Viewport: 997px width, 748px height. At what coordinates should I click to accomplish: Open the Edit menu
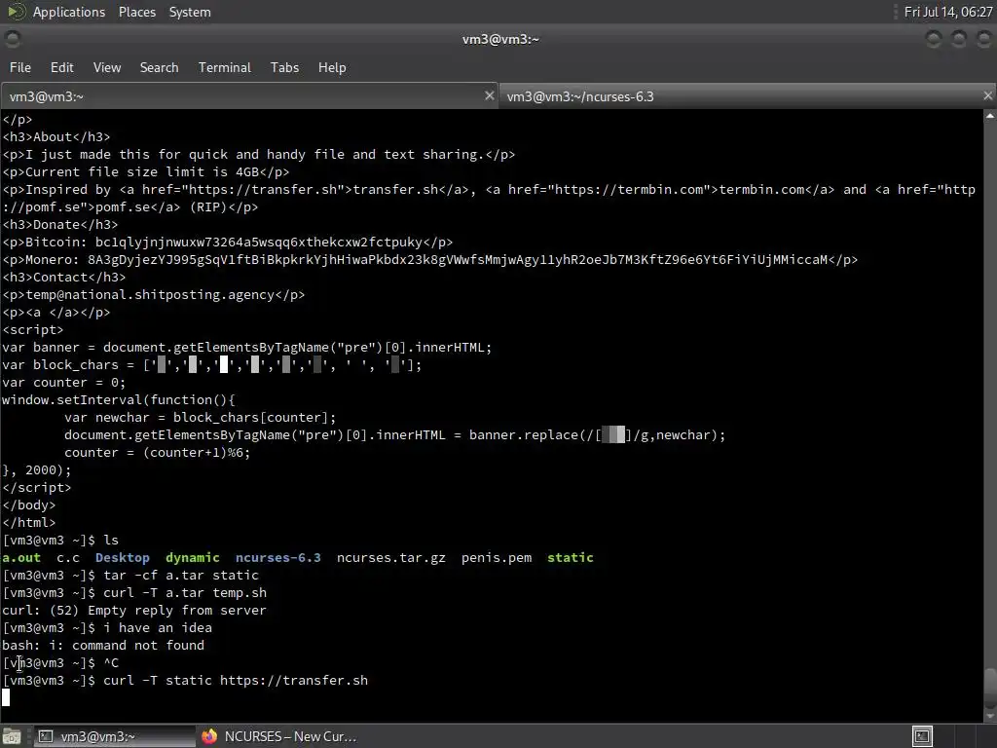[61, 67]
